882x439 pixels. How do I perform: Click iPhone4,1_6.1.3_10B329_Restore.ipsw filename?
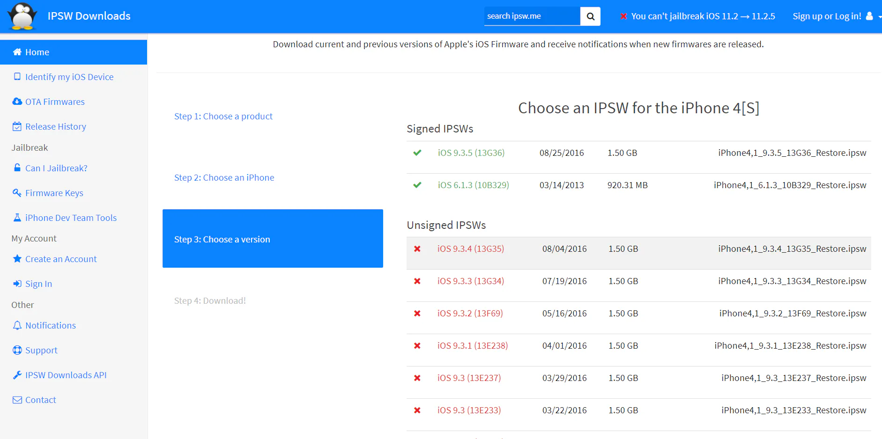[x=790, y=185]
